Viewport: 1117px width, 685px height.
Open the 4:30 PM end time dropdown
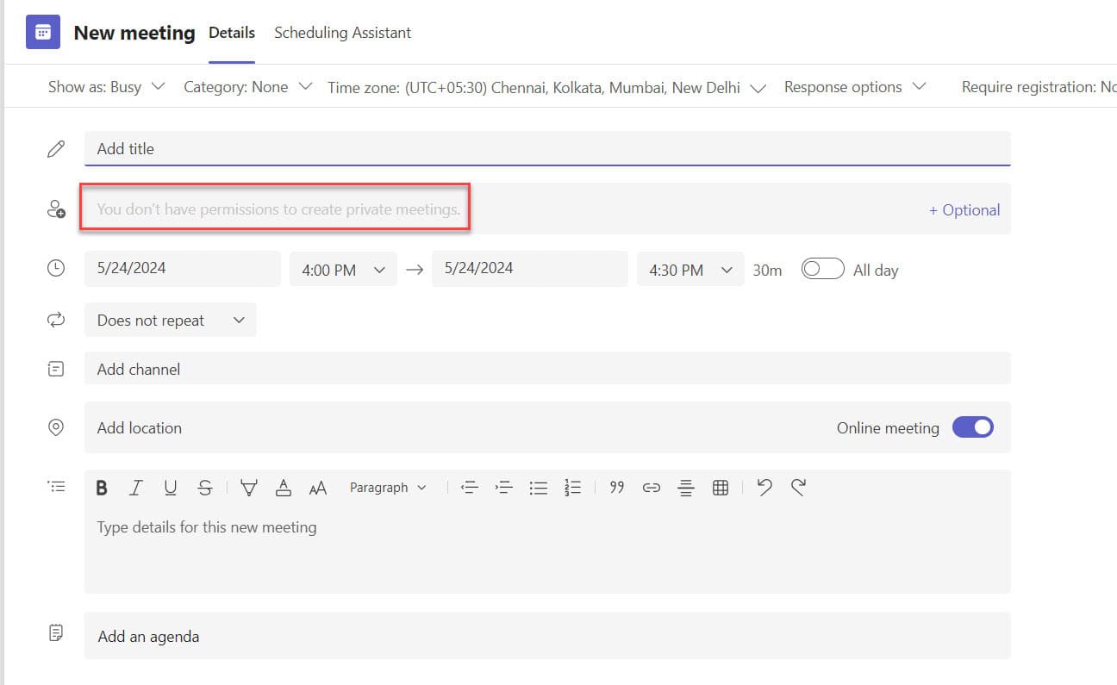[x=690, y=270]
